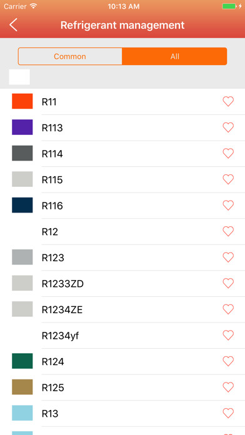Viewport: 245px width, 435px height.
Task: Favorite R11 with its heart icon
Action: (x=228, y=101)
